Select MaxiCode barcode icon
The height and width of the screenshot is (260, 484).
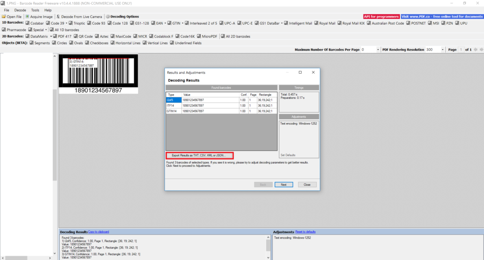112,36
